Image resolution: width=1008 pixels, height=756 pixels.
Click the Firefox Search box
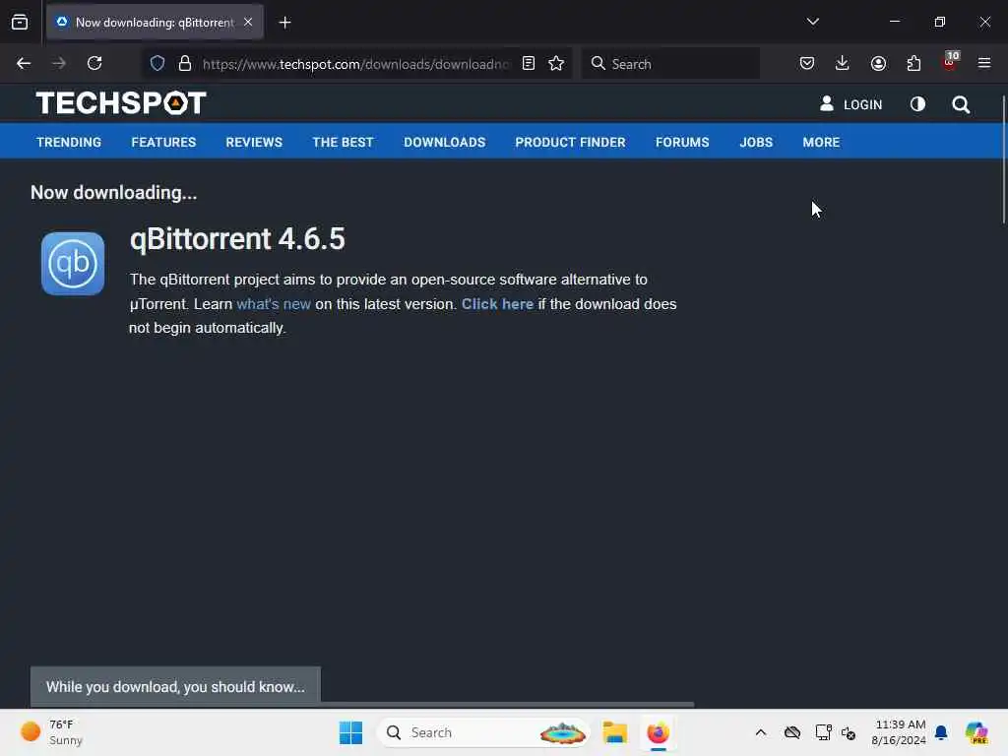(x=670, y=64)
